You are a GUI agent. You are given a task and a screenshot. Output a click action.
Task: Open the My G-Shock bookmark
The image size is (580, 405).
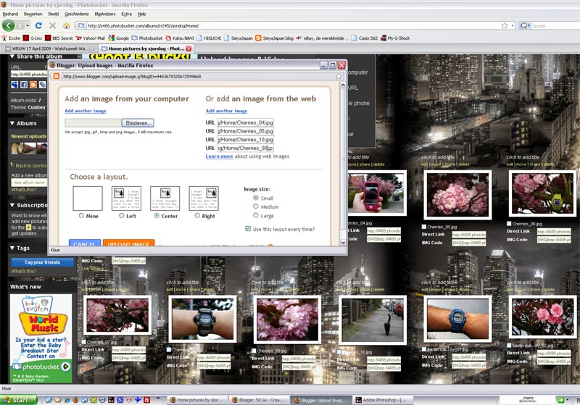click(x=395, y=38)
